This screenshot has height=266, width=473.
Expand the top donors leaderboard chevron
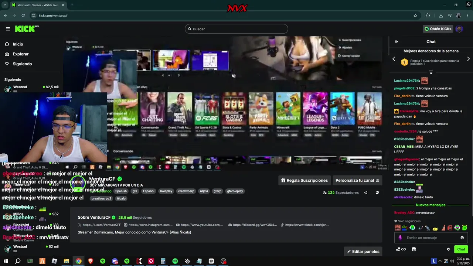pyautogui.click(x=431, y=72)
